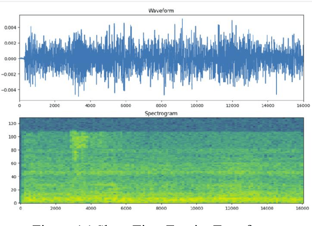Click the 80 y-axis label on Spectrogram
The image size is (312, 226).
tap(14, 150)
